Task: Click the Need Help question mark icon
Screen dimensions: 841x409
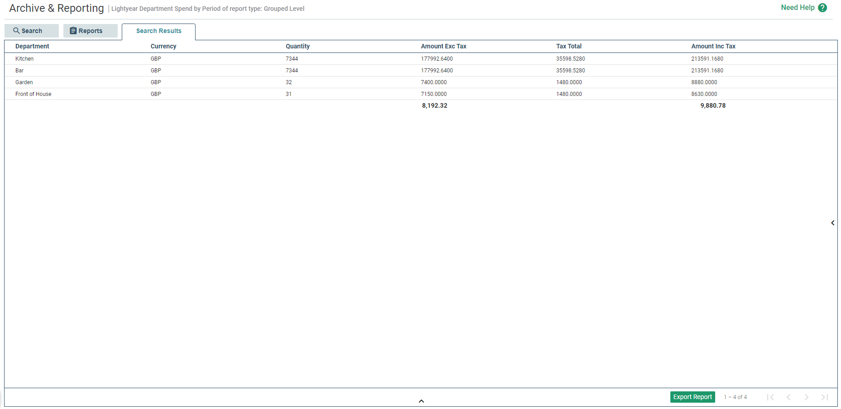Action: tap(822, 8)
